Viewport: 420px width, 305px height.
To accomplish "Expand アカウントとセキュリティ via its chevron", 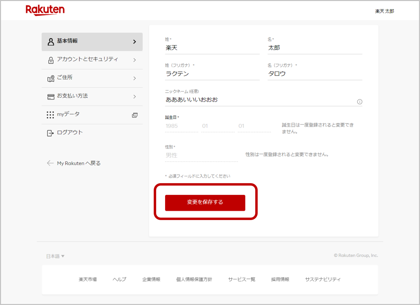I will (x=135, y=60).
